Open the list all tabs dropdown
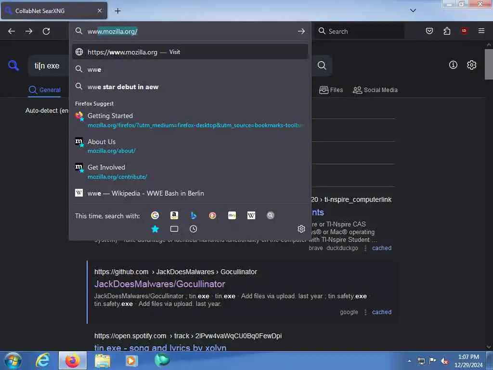The image size is (493, 370). (413, 11)
